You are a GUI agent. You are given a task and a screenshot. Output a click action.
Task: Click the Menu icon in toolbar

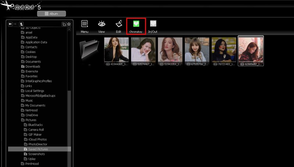tap(85, 26)
